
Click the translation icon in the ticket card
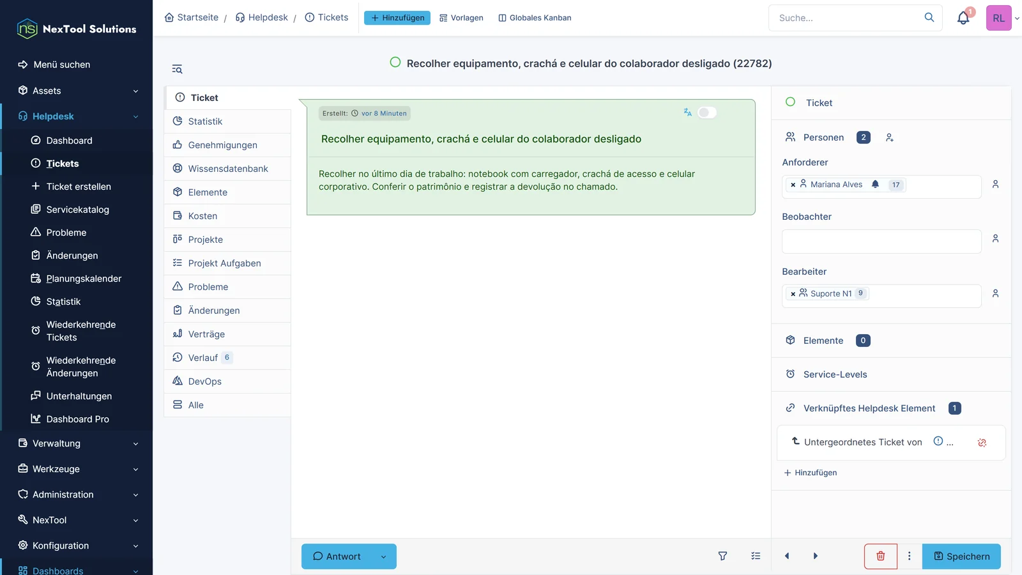tap(687, 112)
